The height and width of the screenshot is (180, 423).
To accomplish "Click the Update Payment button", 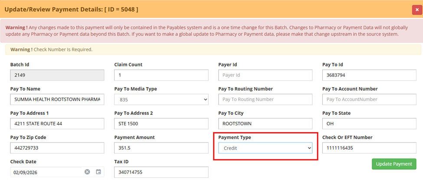I will [x=394, y=164].
